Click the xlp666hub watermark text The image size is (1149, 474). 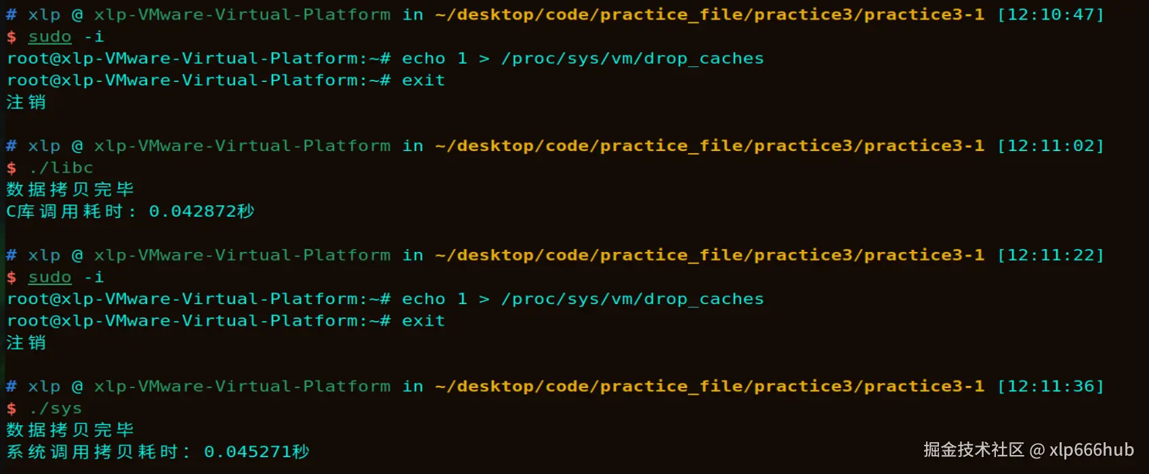pyautogui.click(x=1091, y=450)
